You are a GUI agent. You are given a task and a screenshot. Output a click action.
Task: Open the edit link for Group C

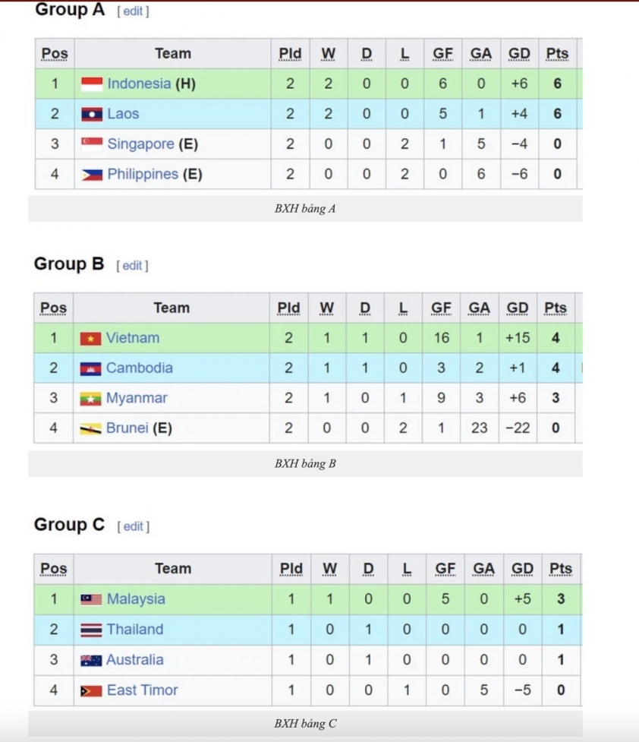point(134,526)
